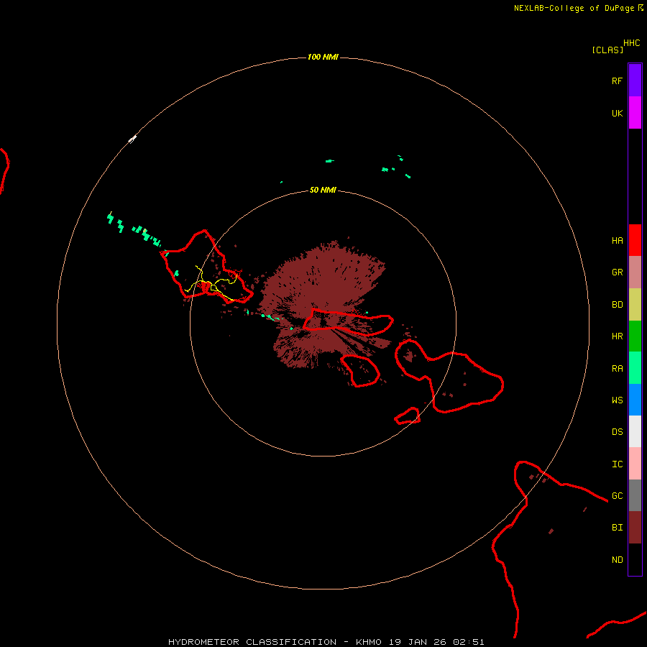
Task: Click the 02:51 timestamp
Action: [468, 642]
